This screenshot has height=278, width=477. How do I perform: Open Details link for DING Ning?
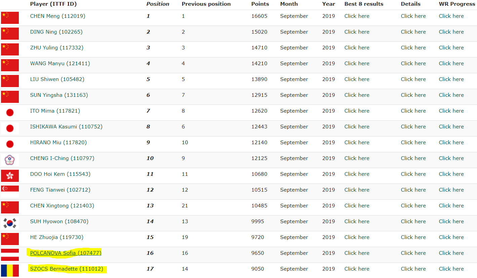pos(413,32)
